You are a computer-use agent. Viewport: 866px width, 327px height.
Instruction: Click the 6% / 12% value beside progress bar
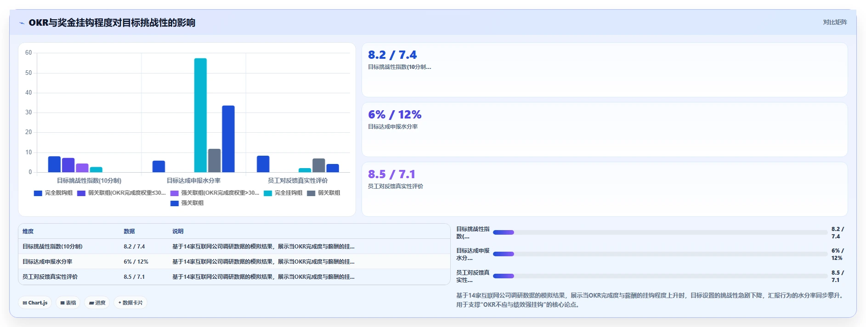838,254
